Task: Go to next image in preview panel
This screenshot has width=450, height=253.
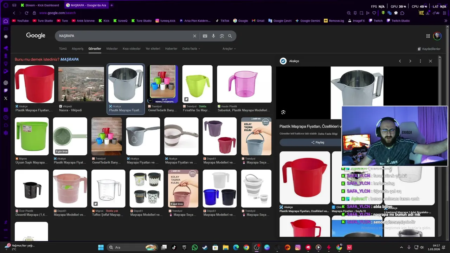Action: click(x=410, y=61)
